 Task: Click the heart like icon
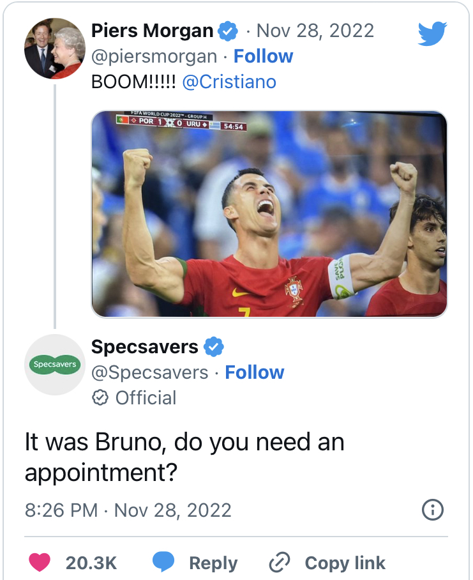(40, 563)
